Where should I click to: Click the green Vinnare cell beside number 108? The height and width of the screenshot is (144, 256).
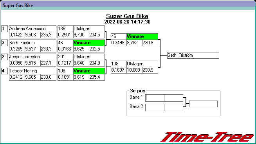[89, 71]
